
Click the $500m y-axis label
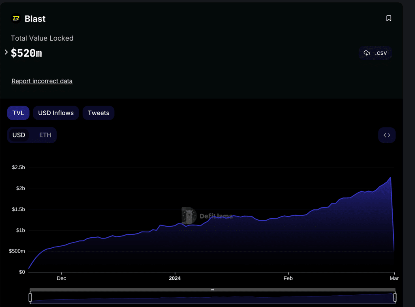(17, 251)
